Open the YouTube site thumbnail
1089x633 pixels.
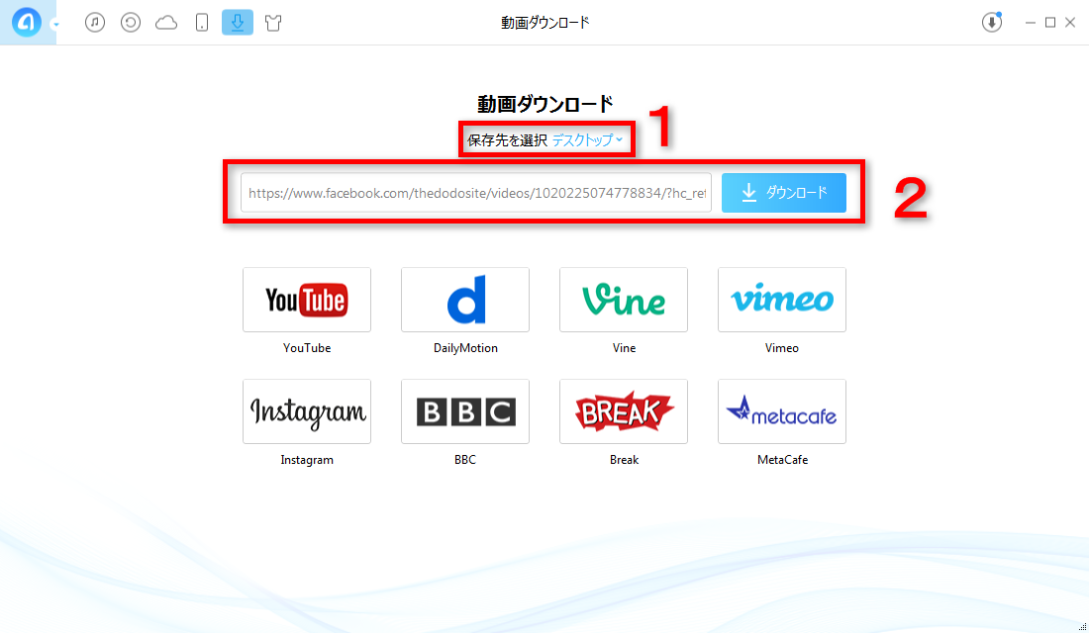click(x=307, y=300)
